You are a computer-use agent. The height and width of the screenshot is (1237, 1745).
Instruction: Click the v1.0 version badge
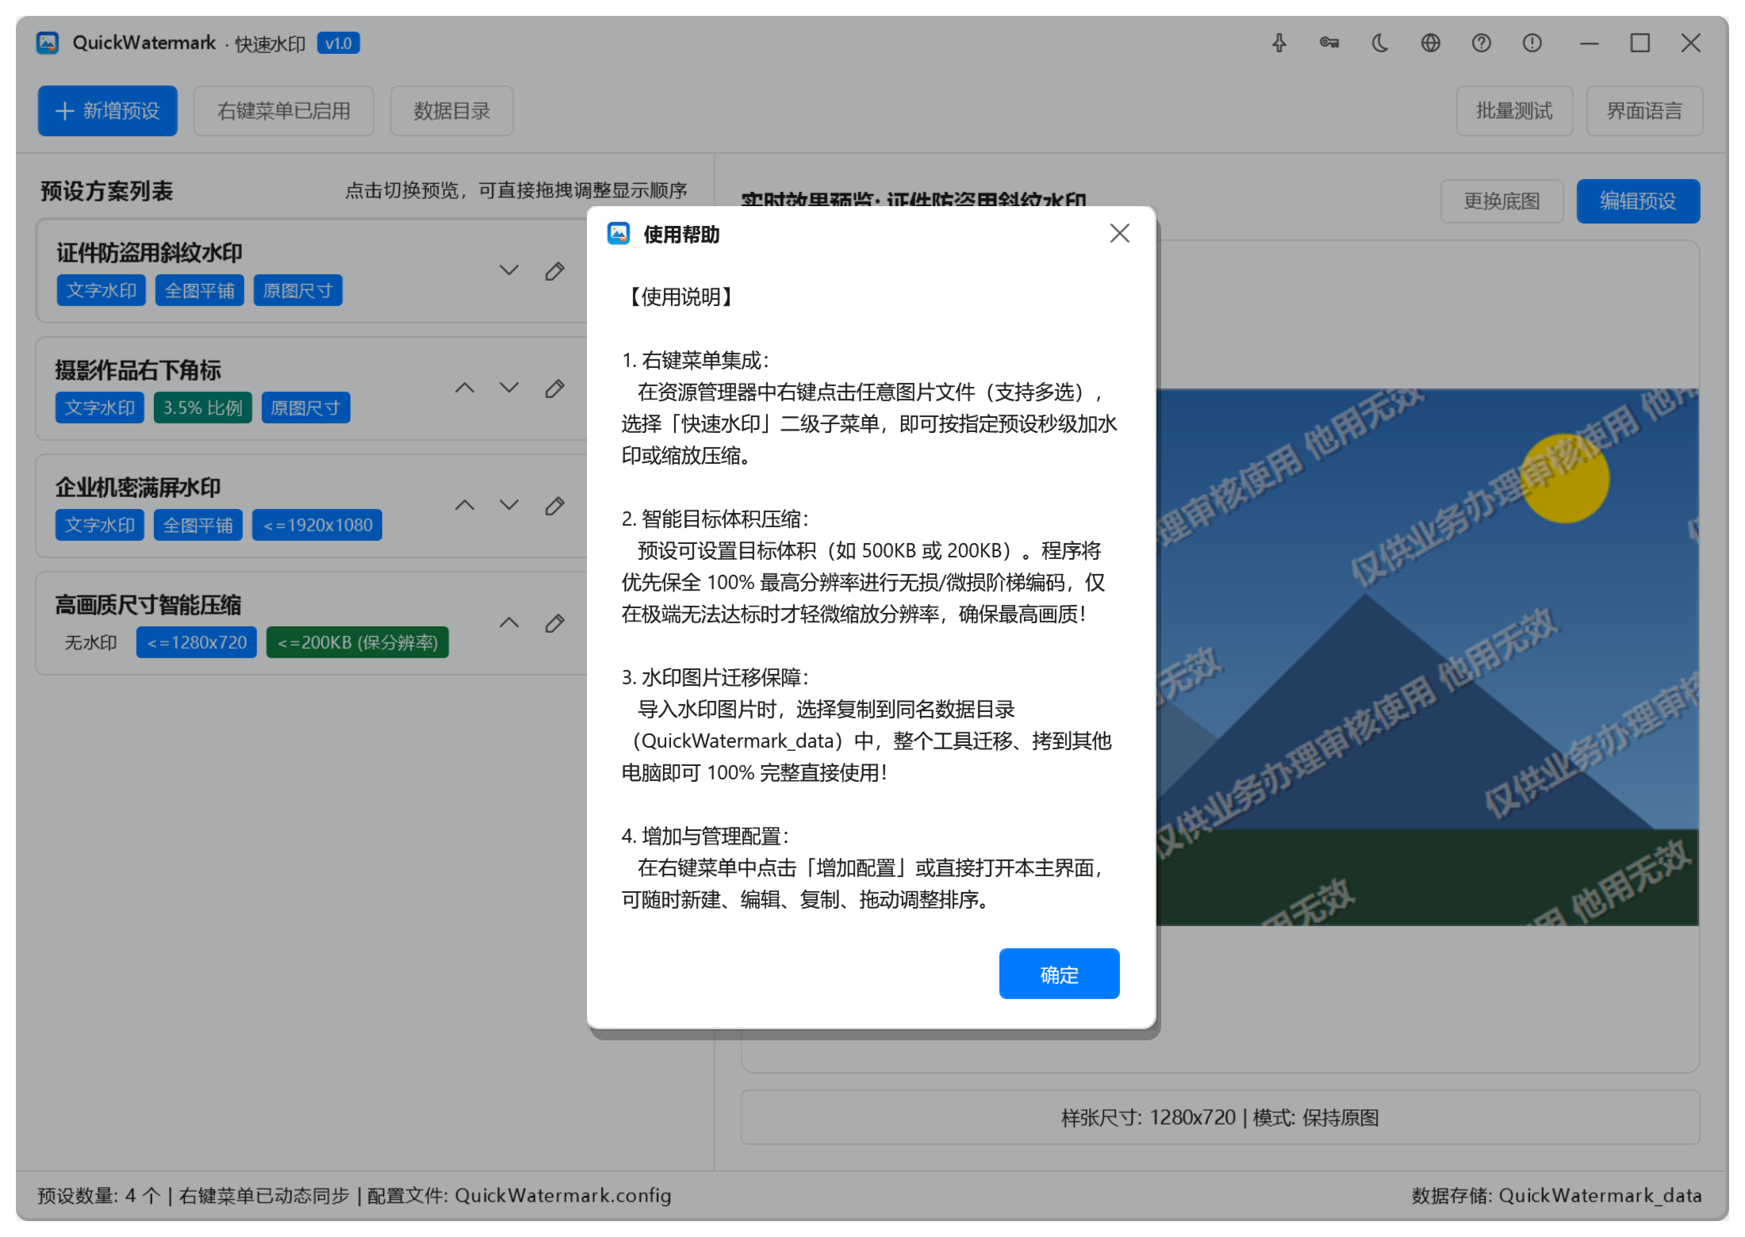click(x=339, y=43)
